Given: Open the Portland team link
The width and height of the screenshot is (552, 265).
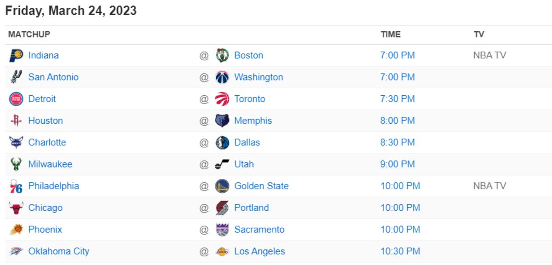Looking at the screenshot, I should click(252, 207).
